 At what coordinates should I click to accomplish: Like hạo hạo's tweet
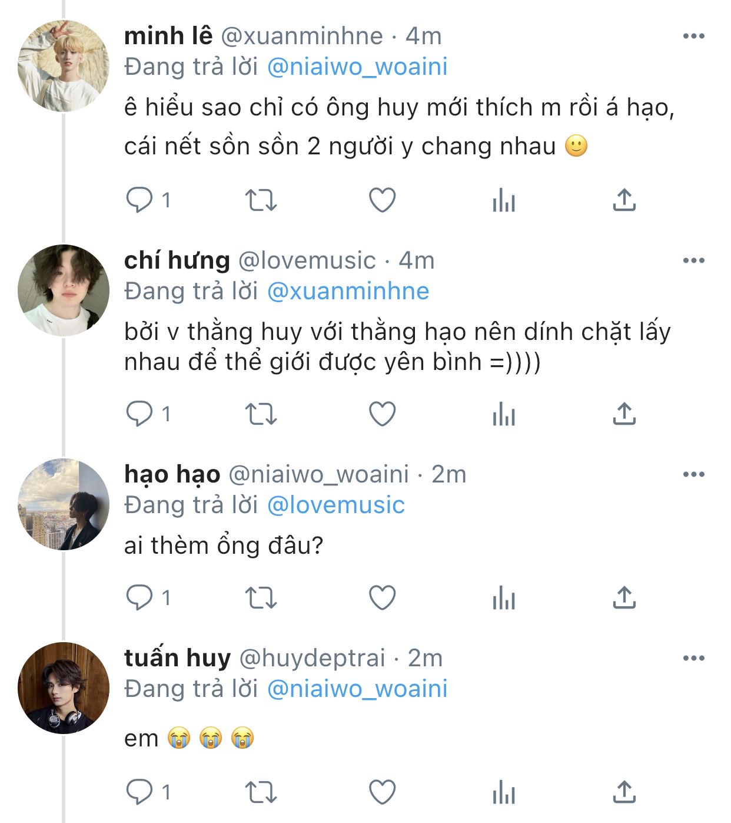tap(382, 598)
